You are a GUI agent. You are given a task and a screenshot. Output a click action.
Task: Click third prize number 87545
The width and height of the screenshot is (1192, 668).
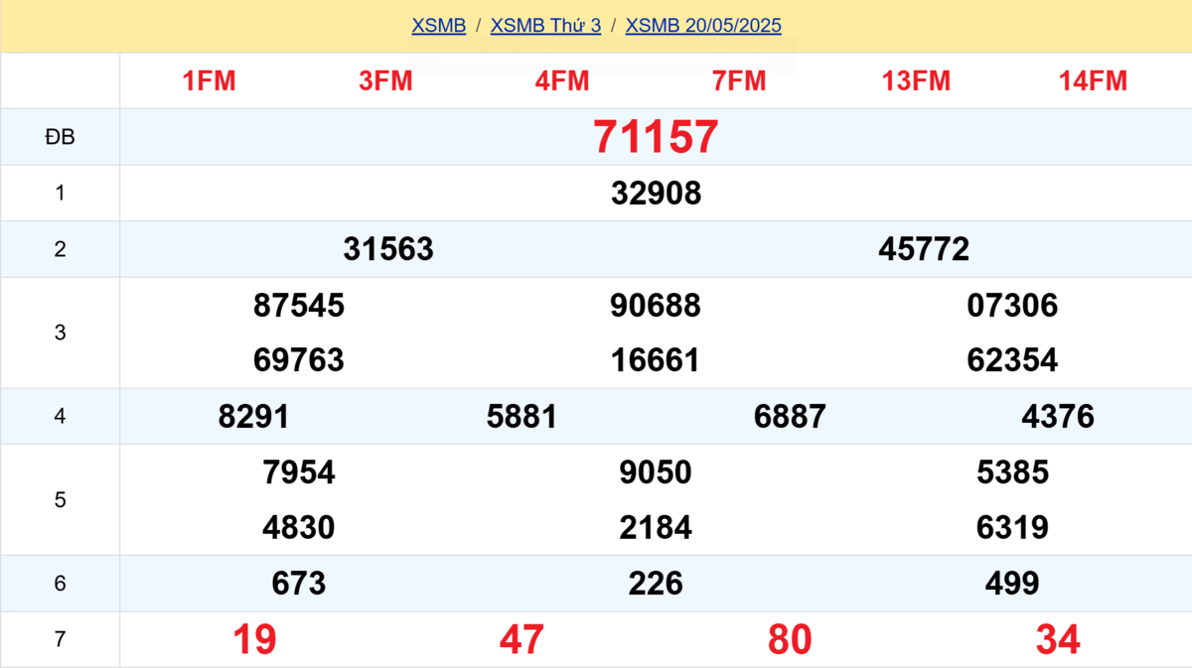point(299,306)
